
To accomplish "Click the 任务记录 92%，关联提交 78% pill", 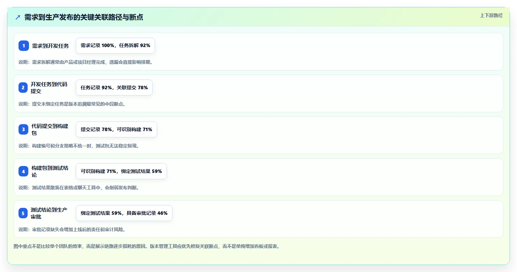I will point(114,88).
